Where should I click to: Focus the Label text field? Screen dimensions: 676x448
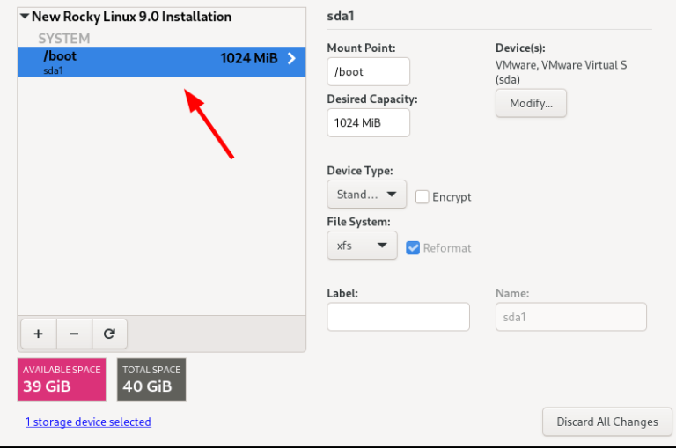tap(398, 317)
